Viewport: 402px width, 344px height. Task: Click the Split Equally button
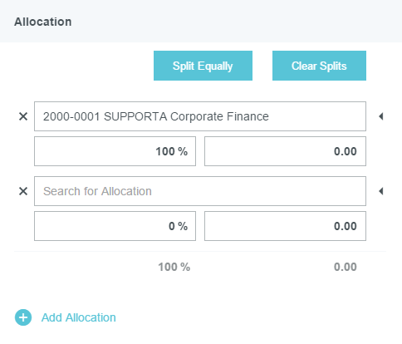coord(203,66)
